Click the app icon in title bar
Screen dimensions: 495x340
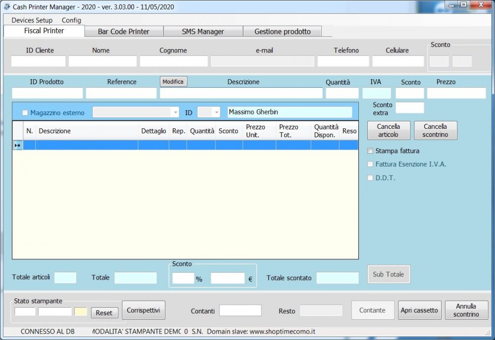[7, 7]
